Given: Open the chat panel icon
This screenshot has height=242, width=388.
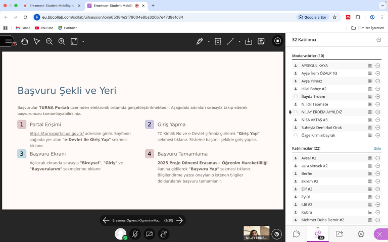Looking at the screenshot, I should 297,234.
